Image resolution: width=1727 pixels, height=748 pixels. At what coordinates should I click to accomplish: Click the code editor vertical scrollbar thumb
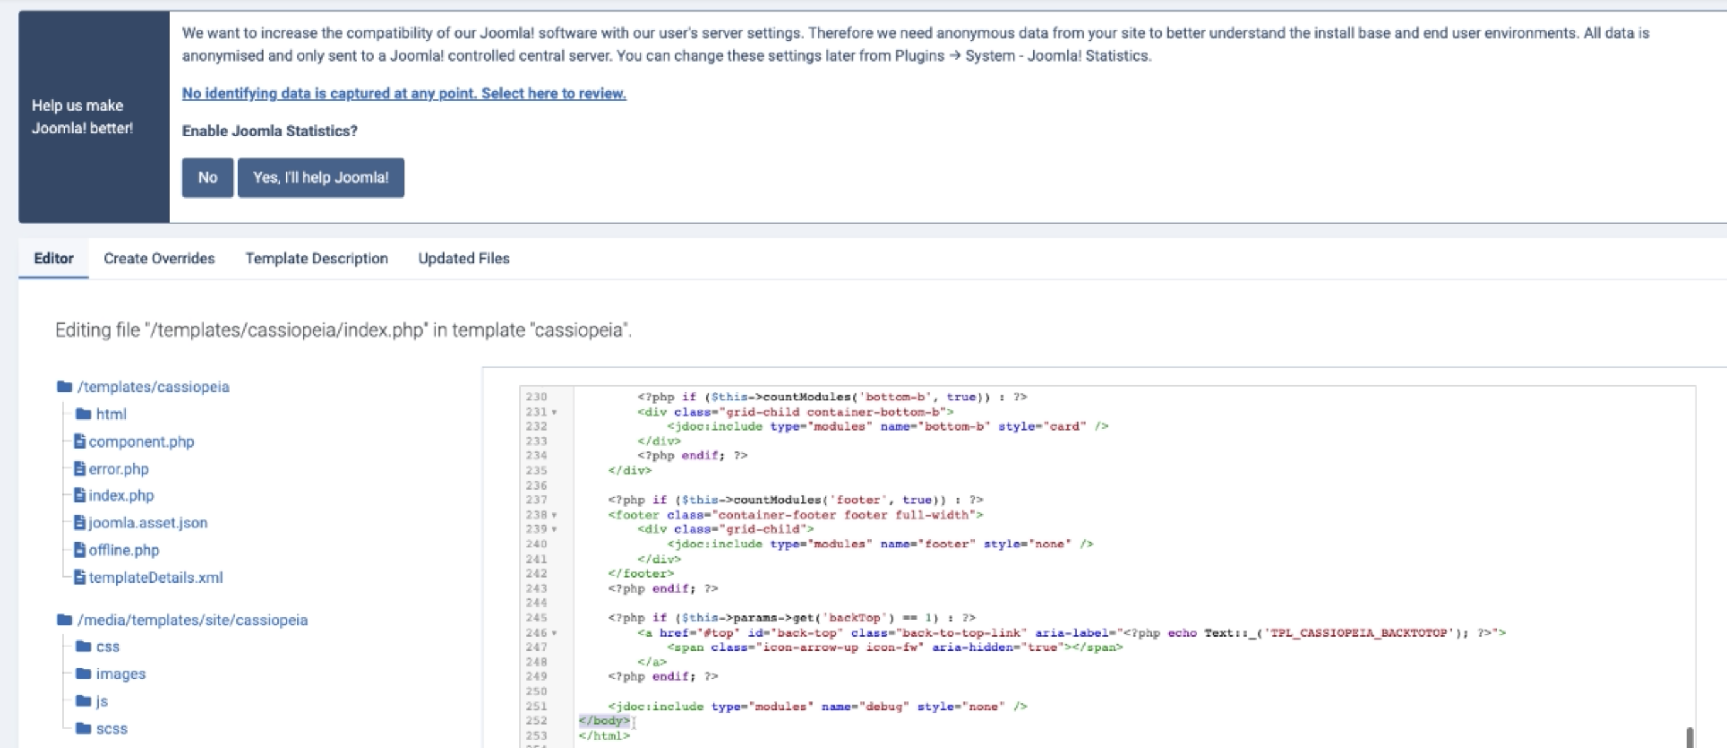click(1689, 737)
